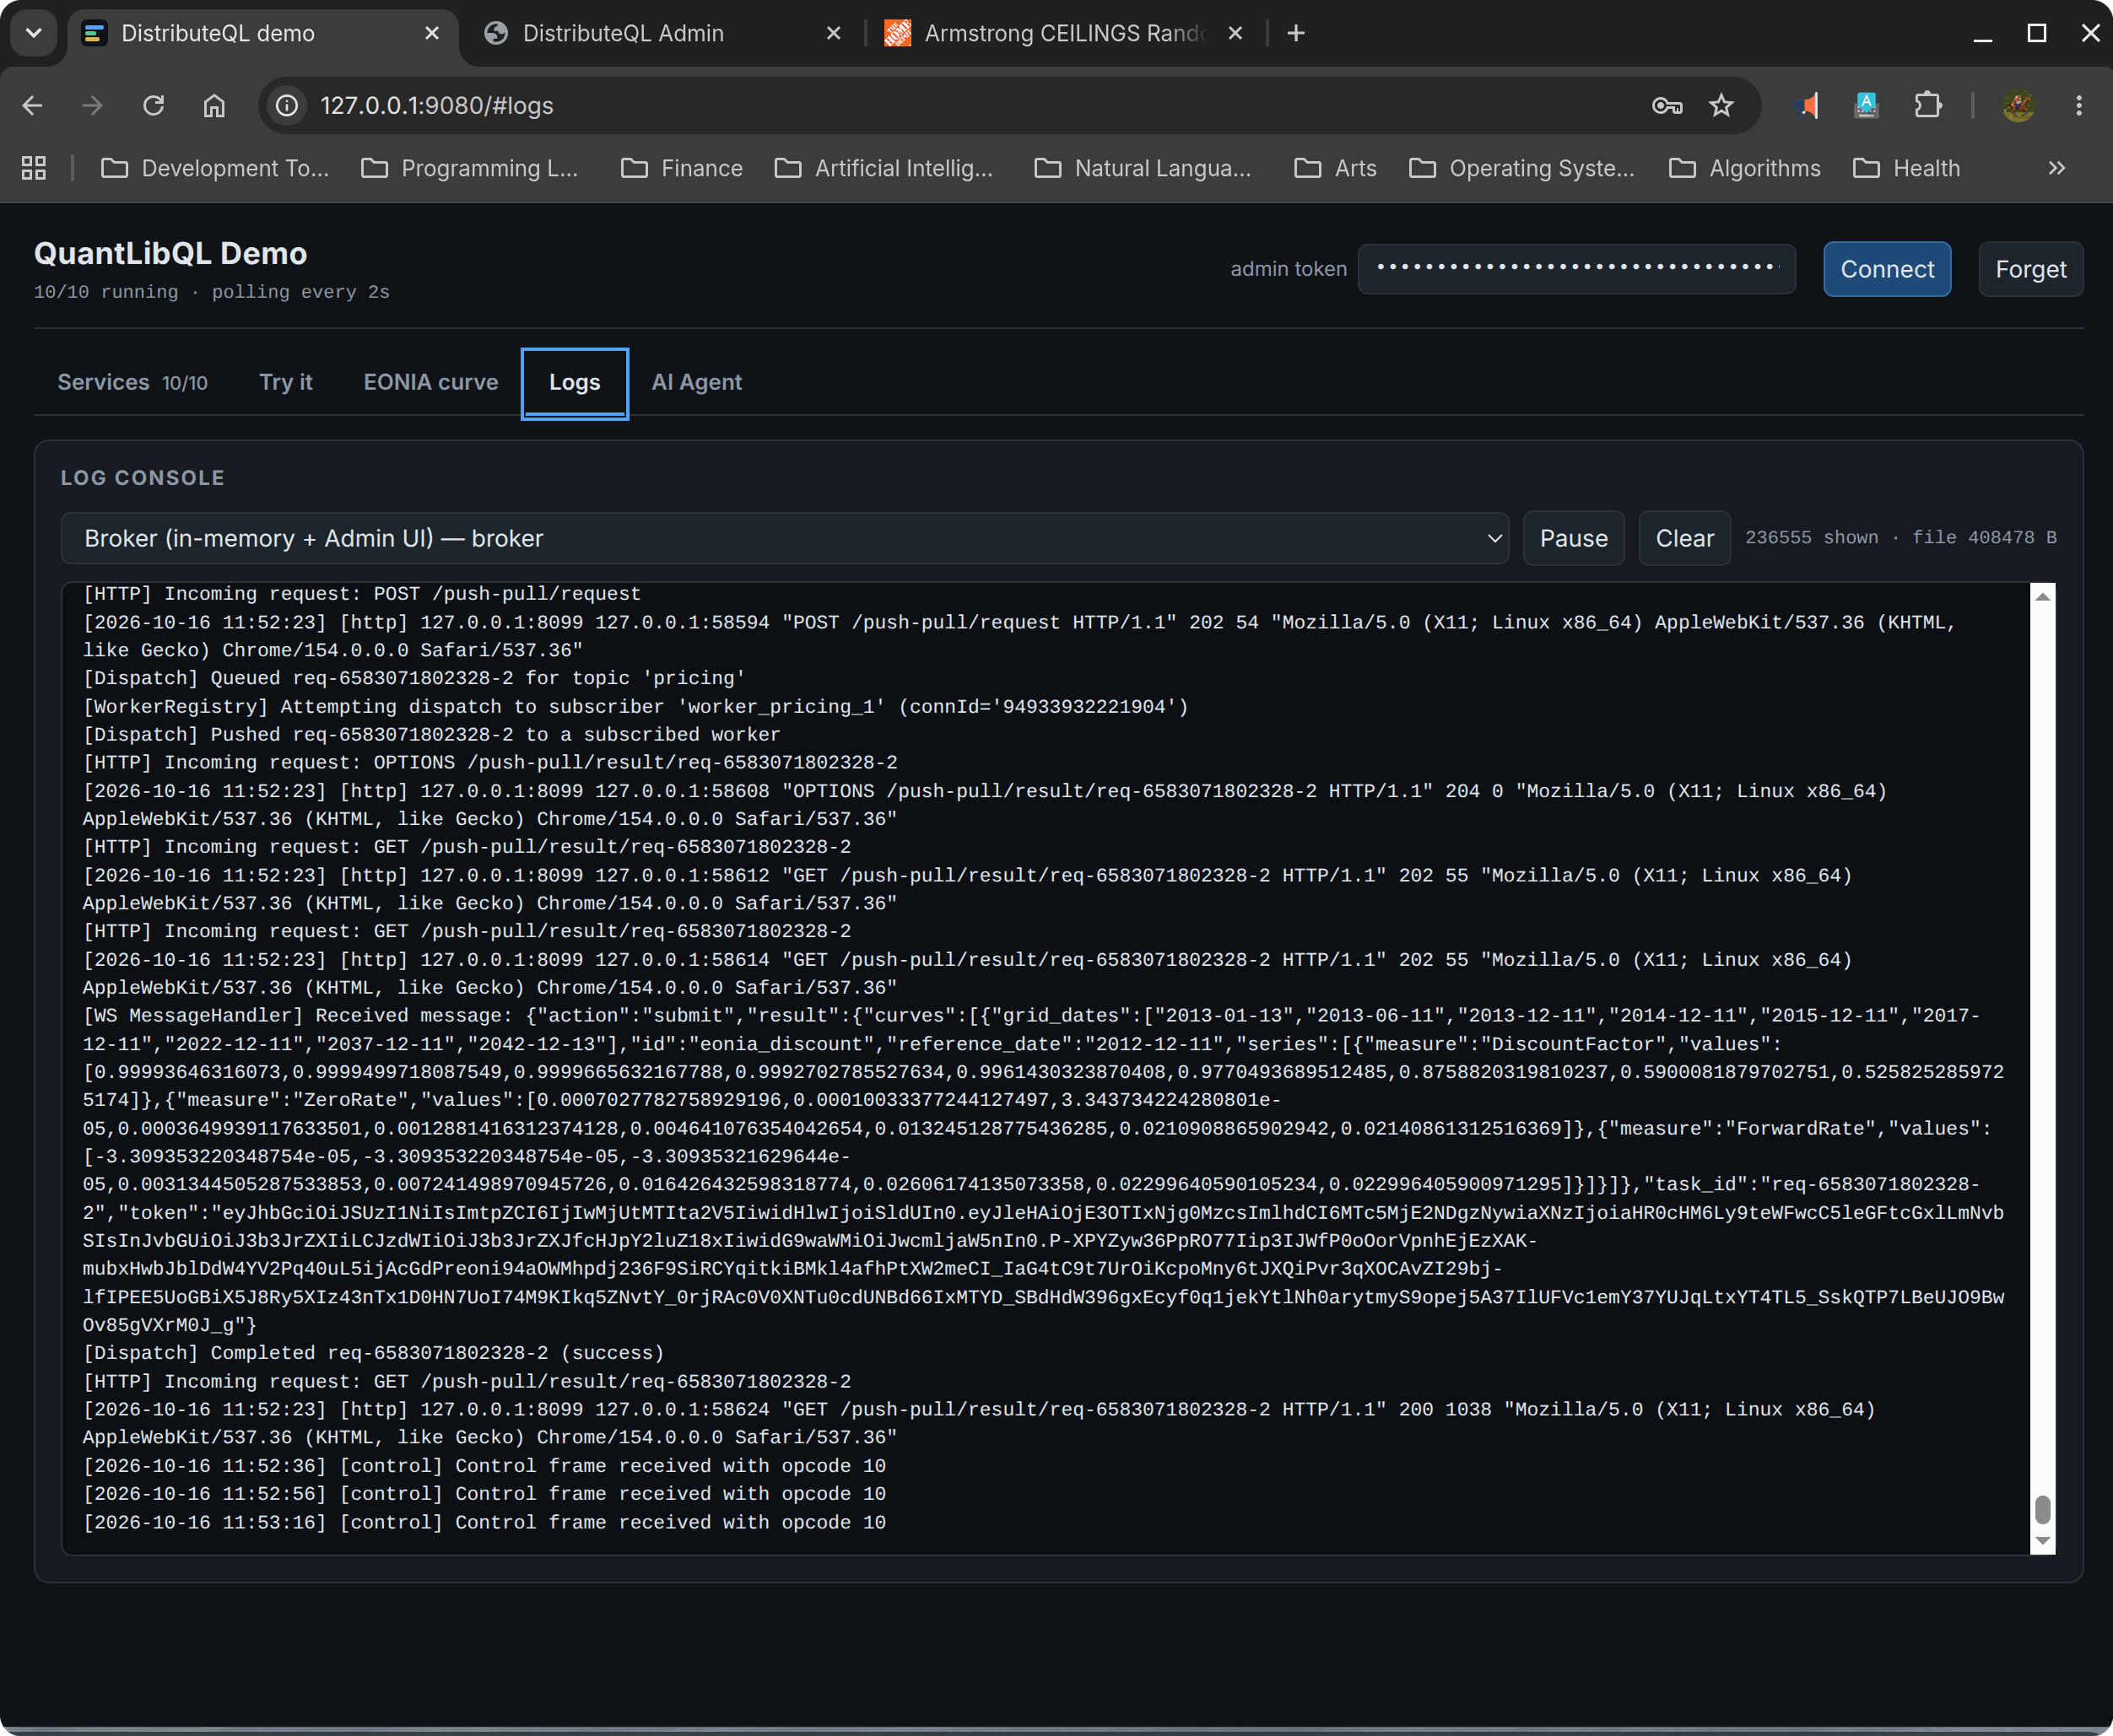The width and height of the screenshot is (2113, 1736).
Task: Click the 11:53:16 control frame log line
Action: pos(484,1522)
